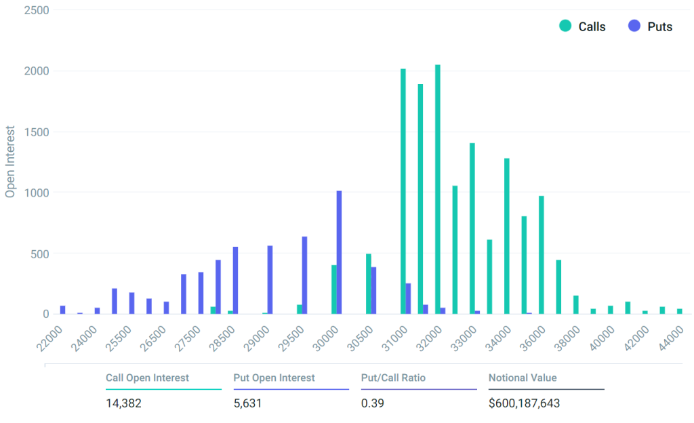Click the Puts bar at 29000 strike

pyautogui.click(x=270, y=279)
